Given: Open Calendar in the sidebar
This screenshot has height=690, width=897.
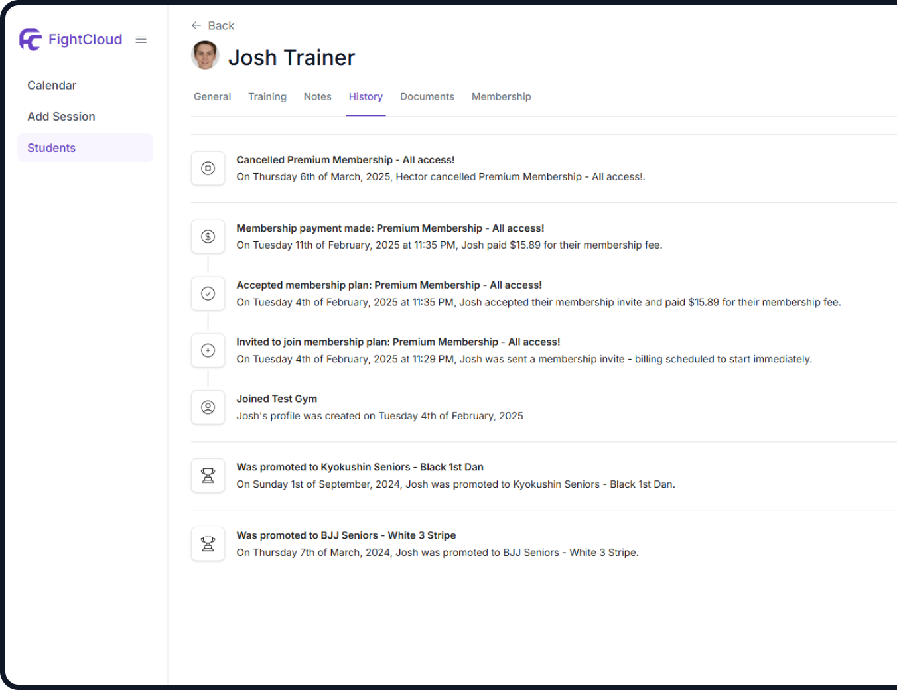Looking at the screenshot, I should 52,86.
